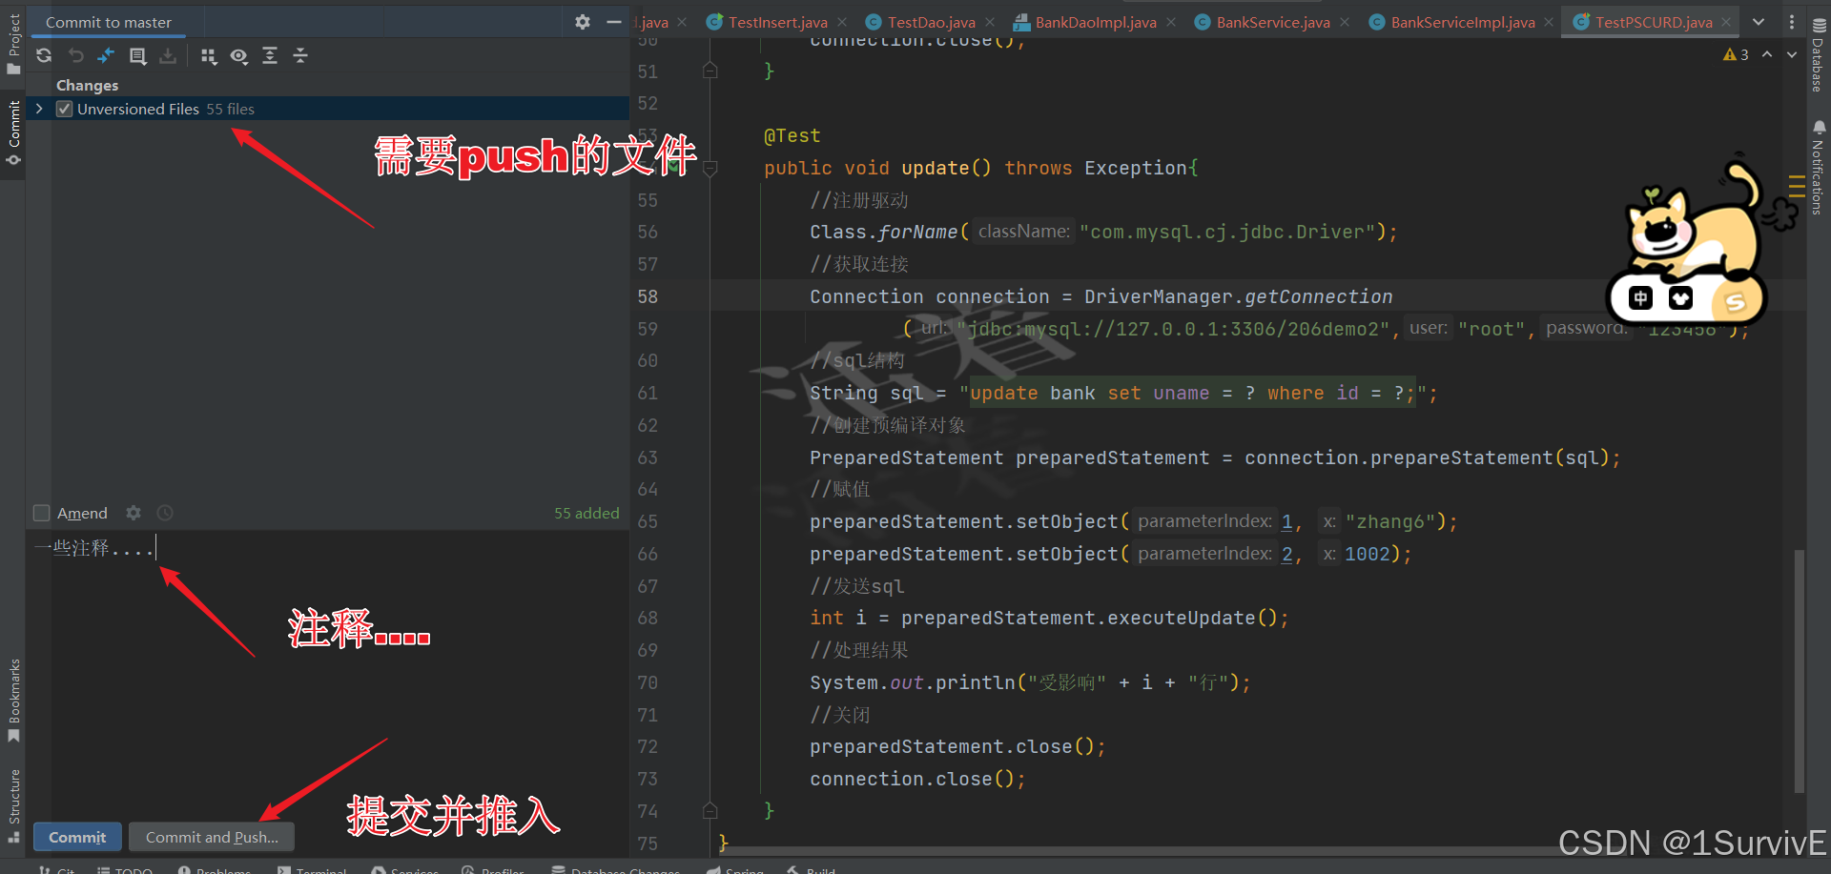The height and width of the screenshot is (874, 1831).
Task: Collapse update() method fold marker at line 54
Action: tap(710, 169)
